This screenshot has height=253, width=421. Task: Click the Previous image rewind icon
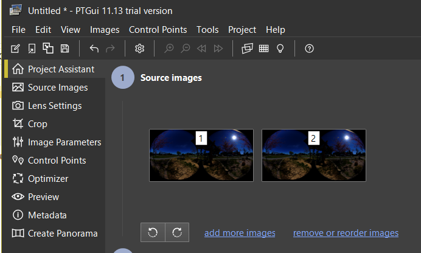pyautogui.click(x=201, y=49)
